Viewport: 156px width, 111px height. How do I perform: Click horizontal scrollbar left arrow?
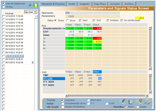point(67,96)
